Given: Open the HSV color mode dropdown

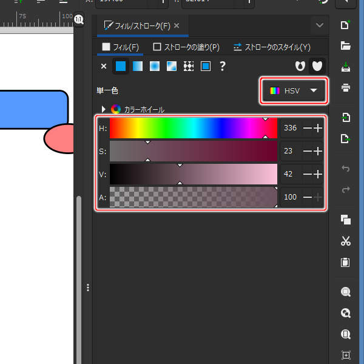Looking at the screenshot, I should tap(294, 90).
